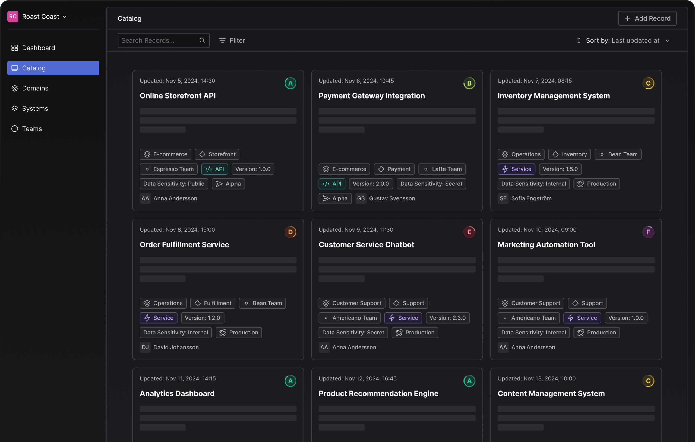Click the grade F badge on Marketing Automation Tool

(648, 232)
